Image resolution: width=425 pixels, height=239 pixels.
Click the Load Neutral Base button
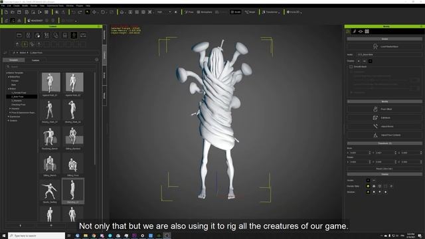tap(384, 46)
